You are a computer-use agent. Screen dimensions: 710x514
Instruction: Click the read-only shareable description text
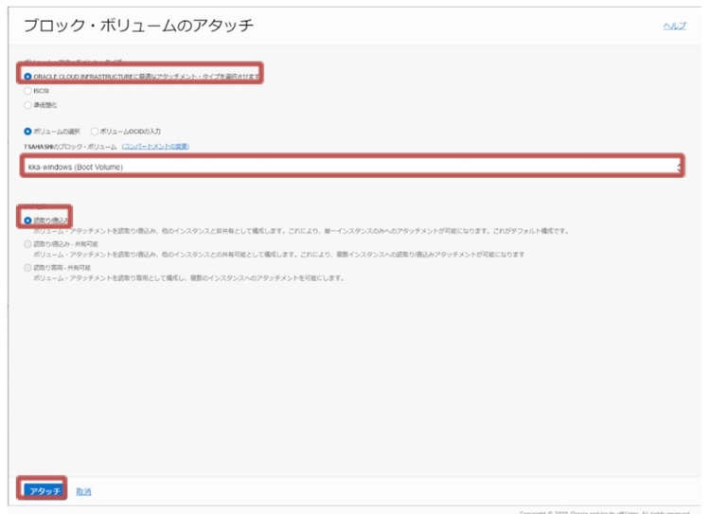coord(189,278)
